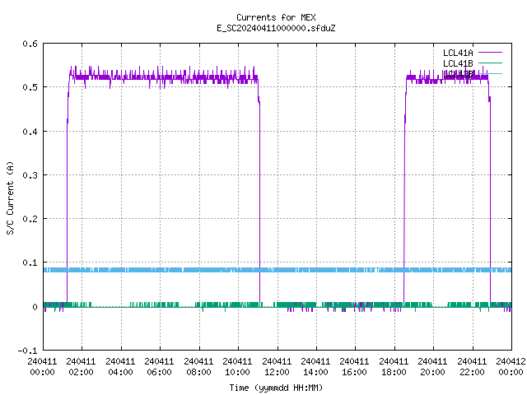527x395 pixels.
Task: Click the LCL41A legend label
Action: coord(458,53)
